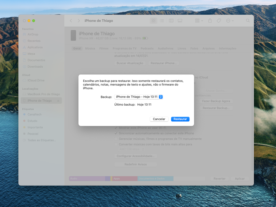Switch to column view

pos(171,20)
